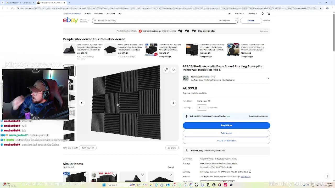Open the AU $29.69 acoustic foam listing thumbnail

(69, 50)
